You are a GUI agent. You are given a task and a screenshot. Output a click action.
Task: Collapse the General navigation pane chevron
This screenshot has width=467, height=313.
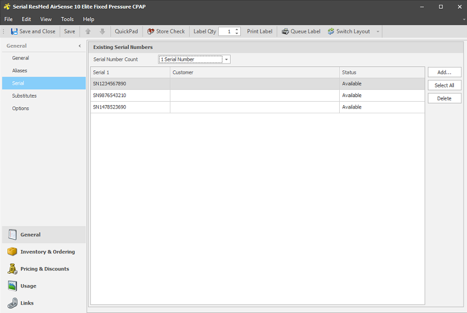pos(80,46)
